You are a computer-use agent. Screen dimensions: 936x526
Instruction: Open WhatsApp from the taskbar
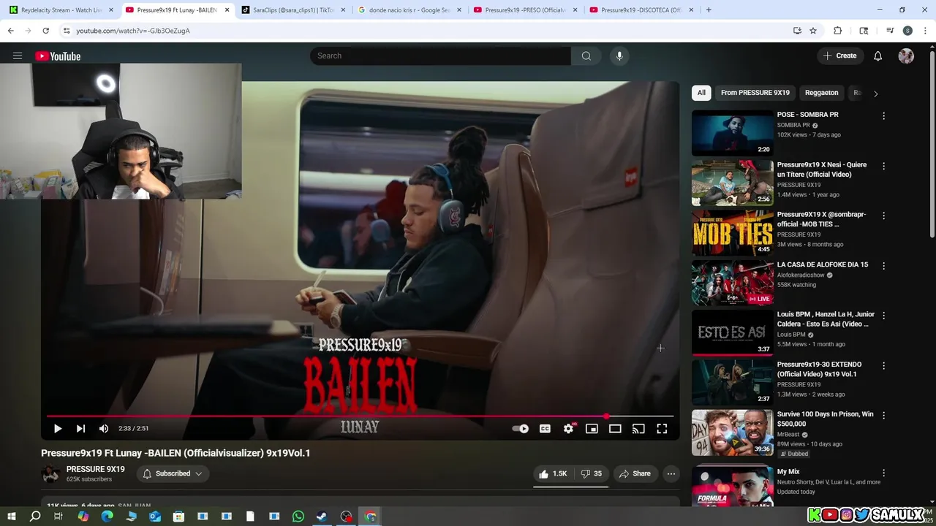click(x=298, y=517)
